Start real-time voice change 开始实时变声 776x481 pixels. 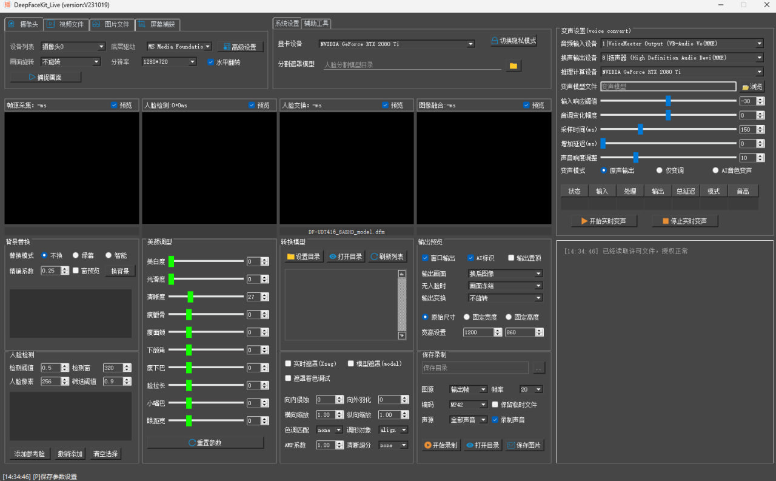point(604,221)
